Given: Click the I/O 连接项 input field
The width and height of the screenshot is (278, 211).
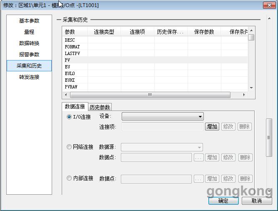Looking at the screenshot, I should (x=163, y=127).
